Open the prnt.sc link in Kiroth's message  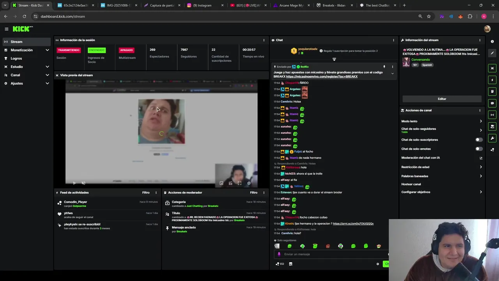click(x=353, y=224)
